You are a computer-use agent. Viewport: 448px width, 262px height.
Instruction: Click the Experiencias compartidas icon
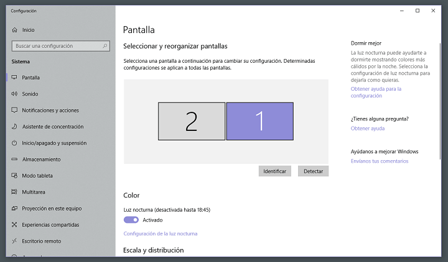[14, 225]
